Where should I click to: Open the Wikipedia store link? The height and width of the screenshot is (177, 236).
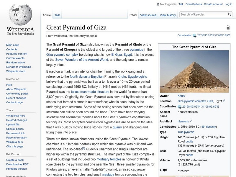(16, 71)
